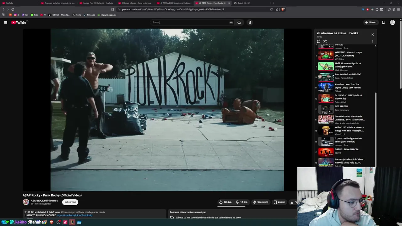Open the on-screen keyboard in search box
This screenshot has height=226, width=402.
(x=231, y=22)
